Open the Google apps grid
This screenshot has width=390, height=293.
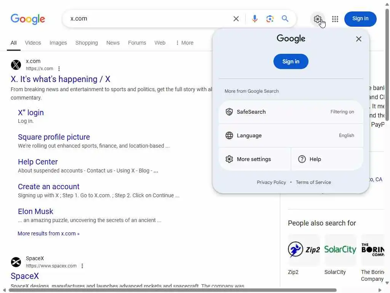[x=335, y=19]
